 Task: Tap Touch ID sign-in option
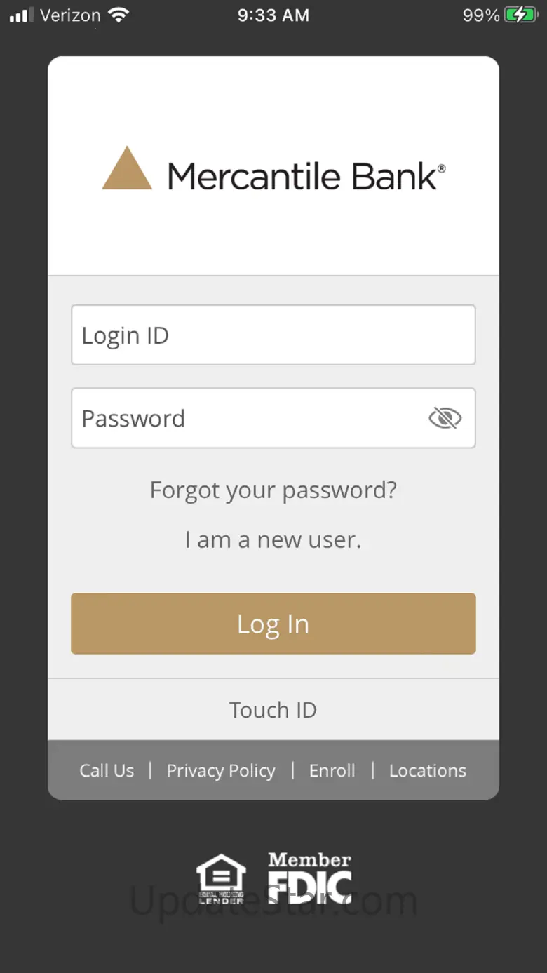coord(273,710)
